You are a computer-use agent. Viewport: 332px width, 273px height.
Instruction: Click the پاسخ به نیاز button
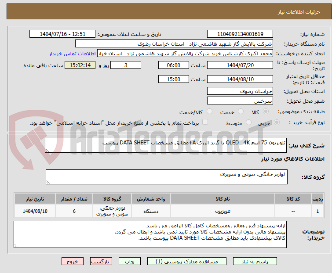(x=255, y=262)
